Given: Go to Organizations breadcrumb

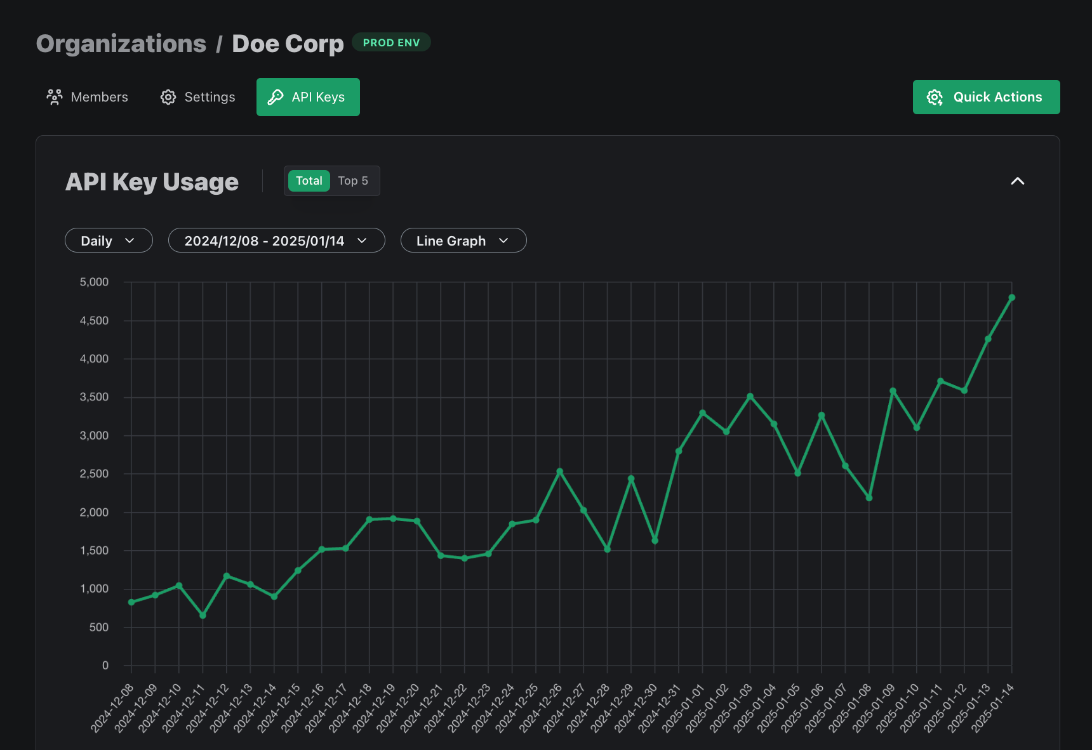Looking at the screenshot, I should 121,44.
